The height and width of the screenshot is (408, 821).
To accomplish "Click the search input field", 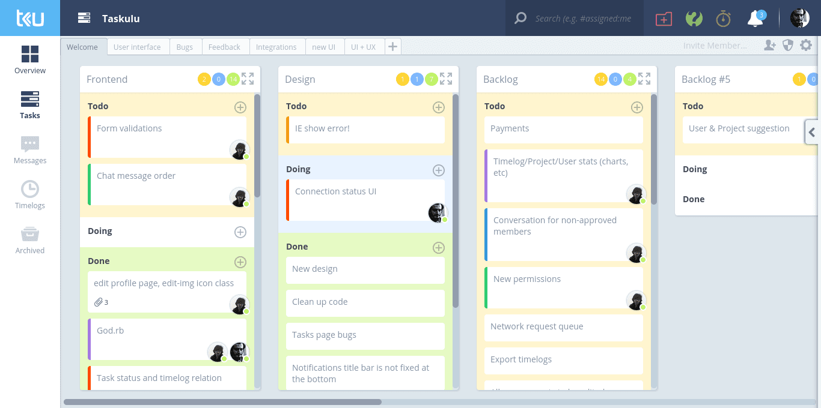I will (x=583, y=19).
